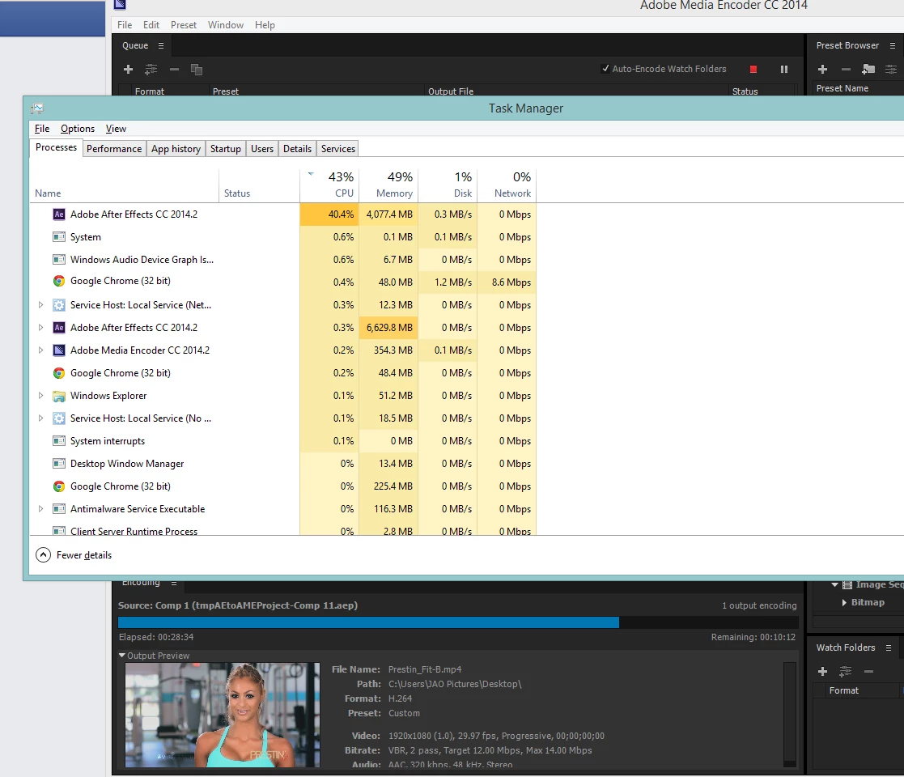
Task: Click Google Chrome icon using 48.0 MB
Action: pos(59,282)
